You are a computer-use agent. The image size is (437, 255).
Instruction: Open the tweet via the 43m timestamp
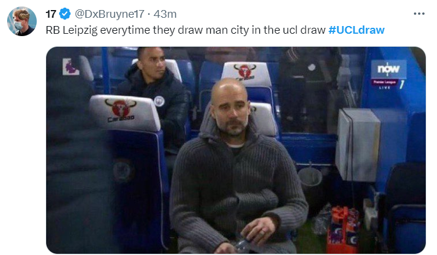tap(165, 14)
